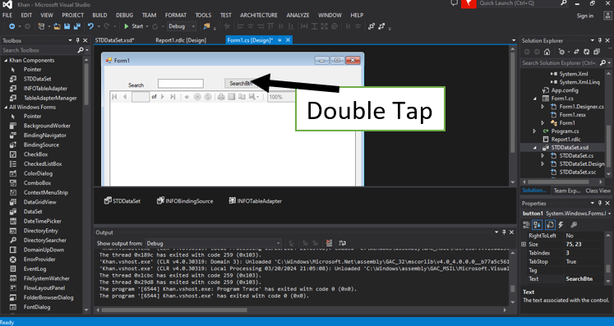Collapse the STDDataSet.xsd tree node
614x326 pixels.
point(535,148)
